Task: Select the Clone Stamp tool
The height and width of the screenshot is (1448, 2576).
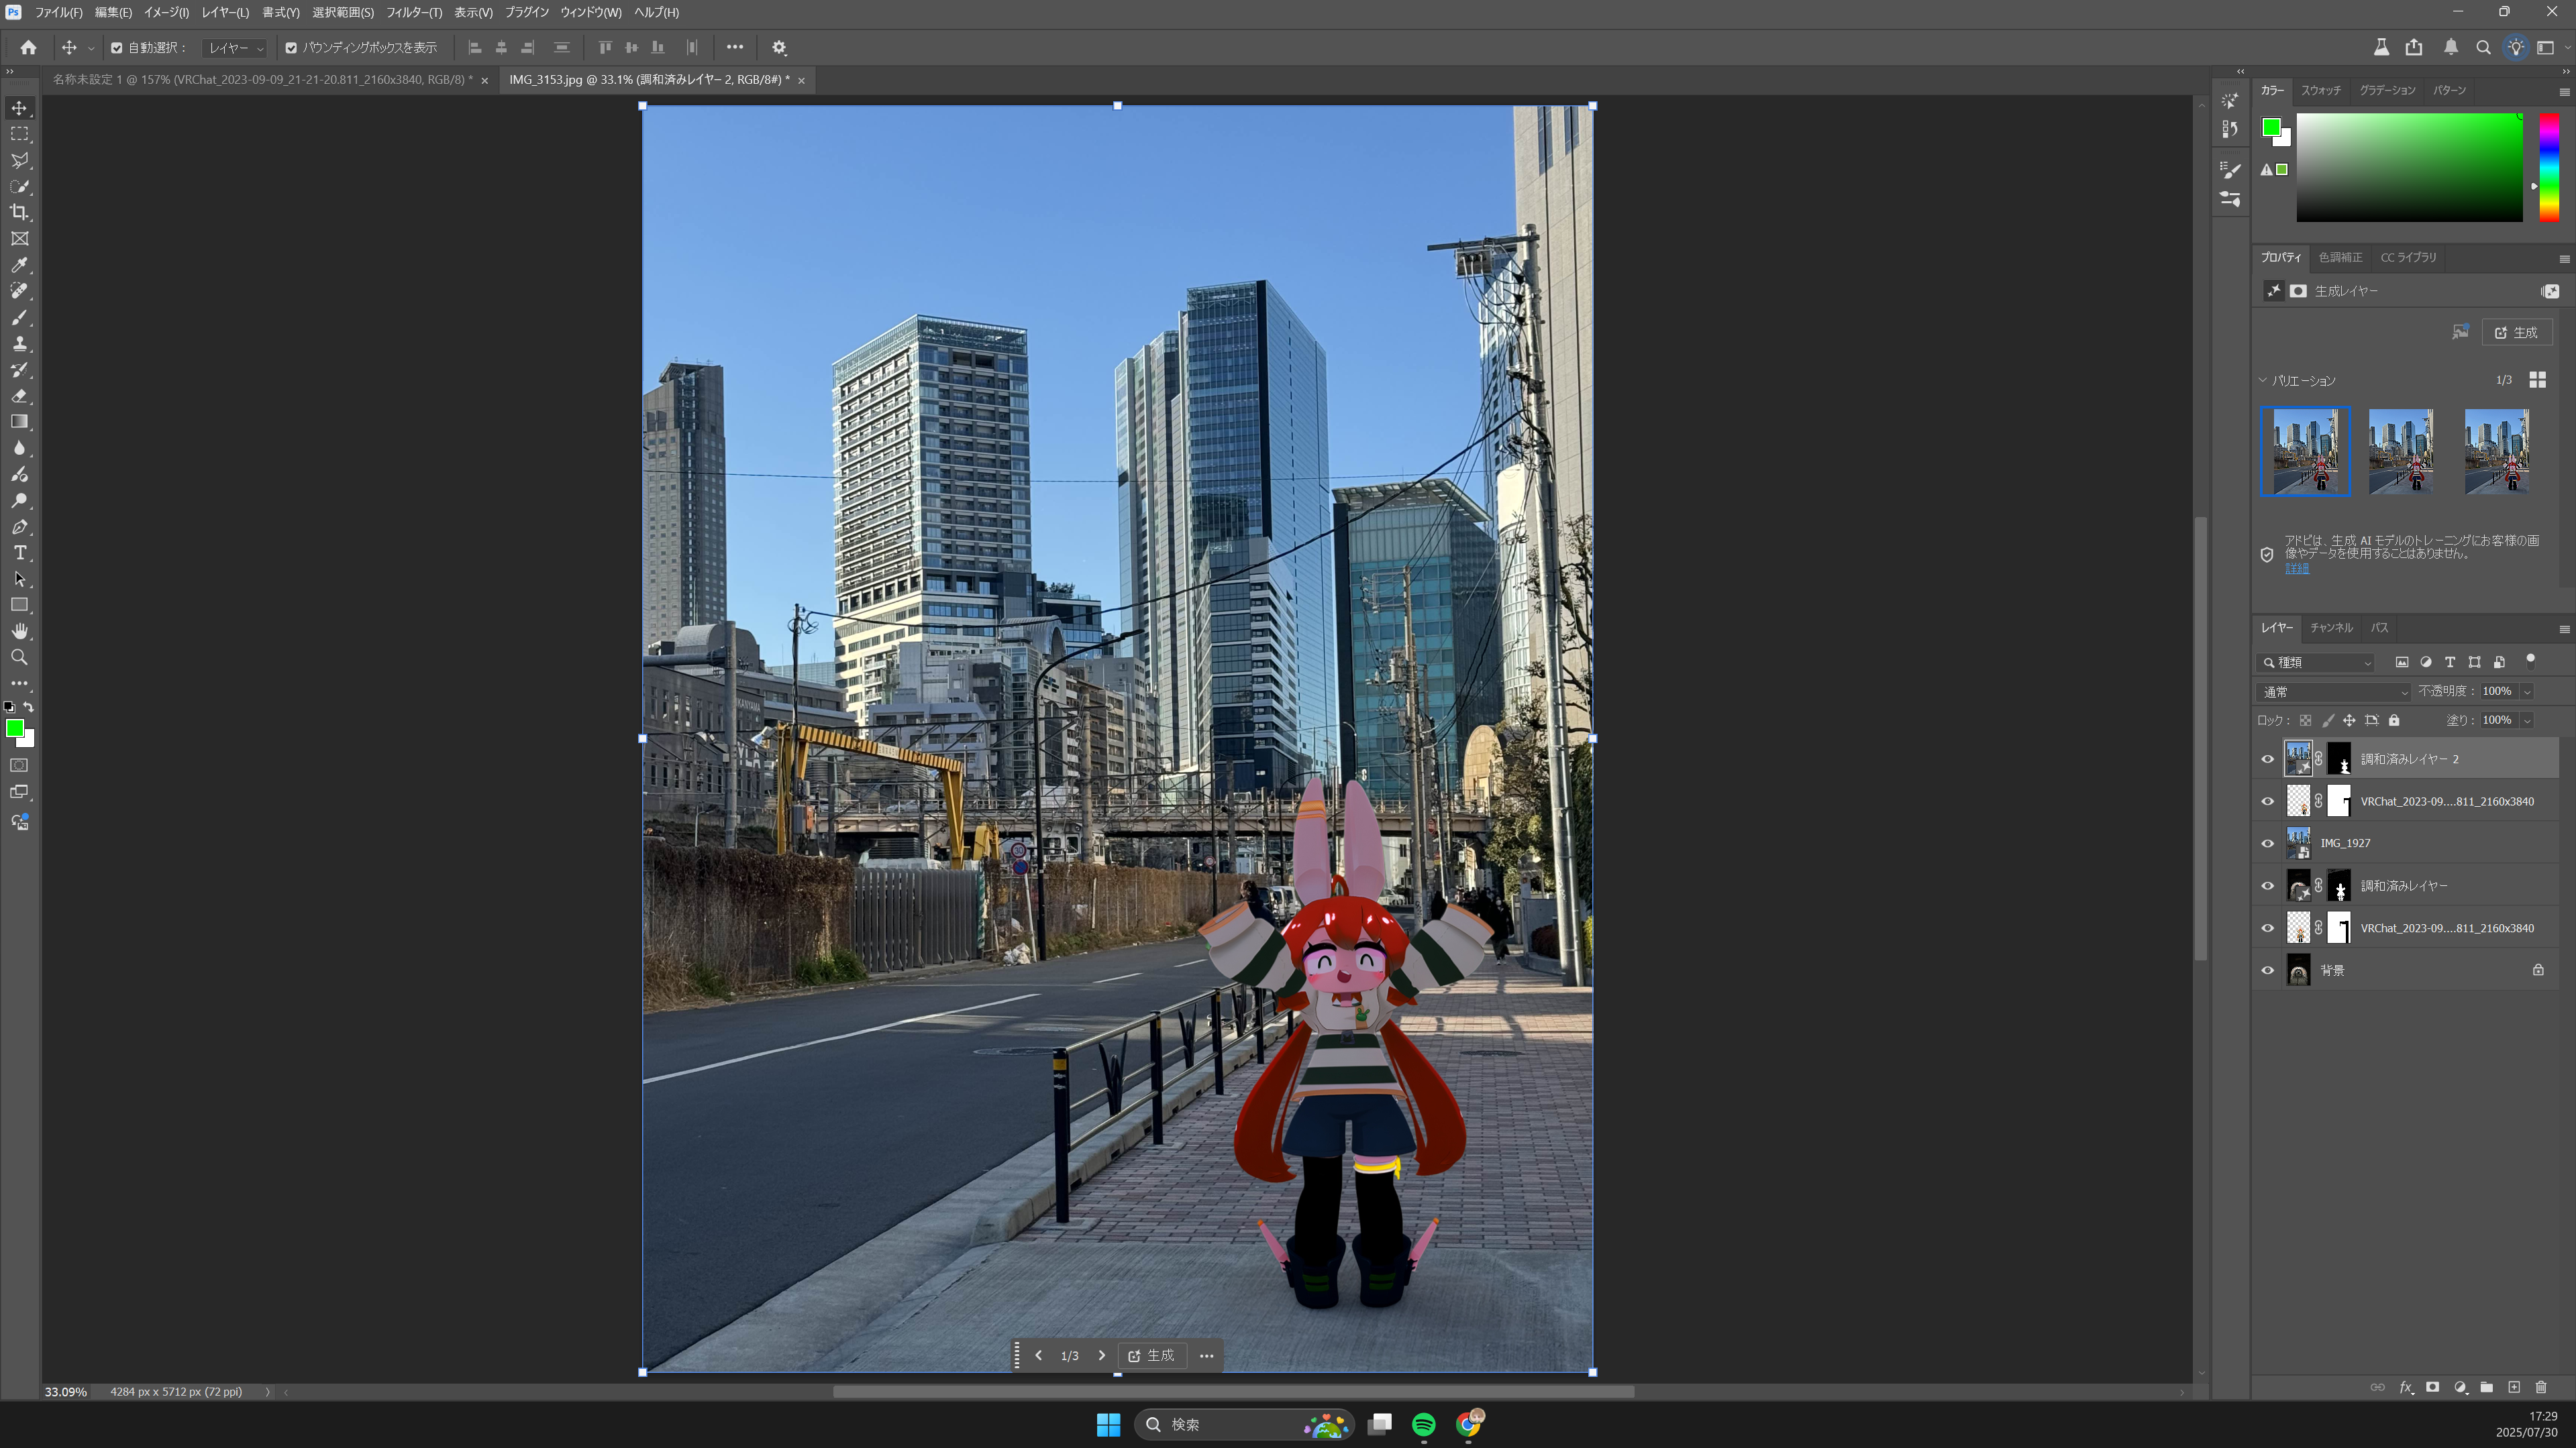Action: point(19,344)
